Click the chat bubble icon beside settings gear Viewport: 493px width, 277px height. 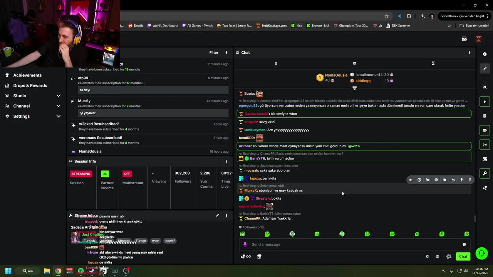click(x=438, y=257)
